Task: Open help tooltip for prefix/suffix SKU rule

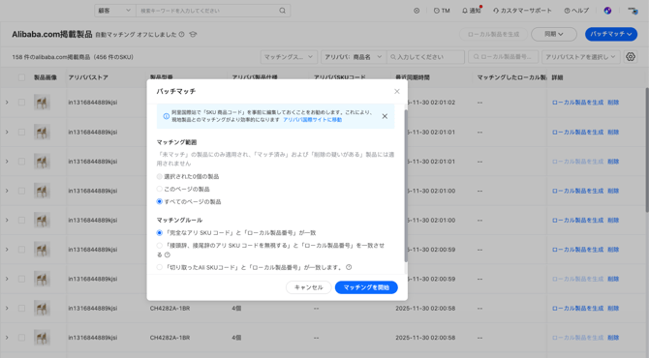Action: point(168,254)
